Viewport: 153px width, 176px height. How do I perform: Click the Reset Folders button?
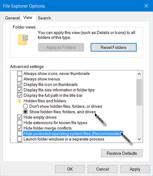[114, 47]
